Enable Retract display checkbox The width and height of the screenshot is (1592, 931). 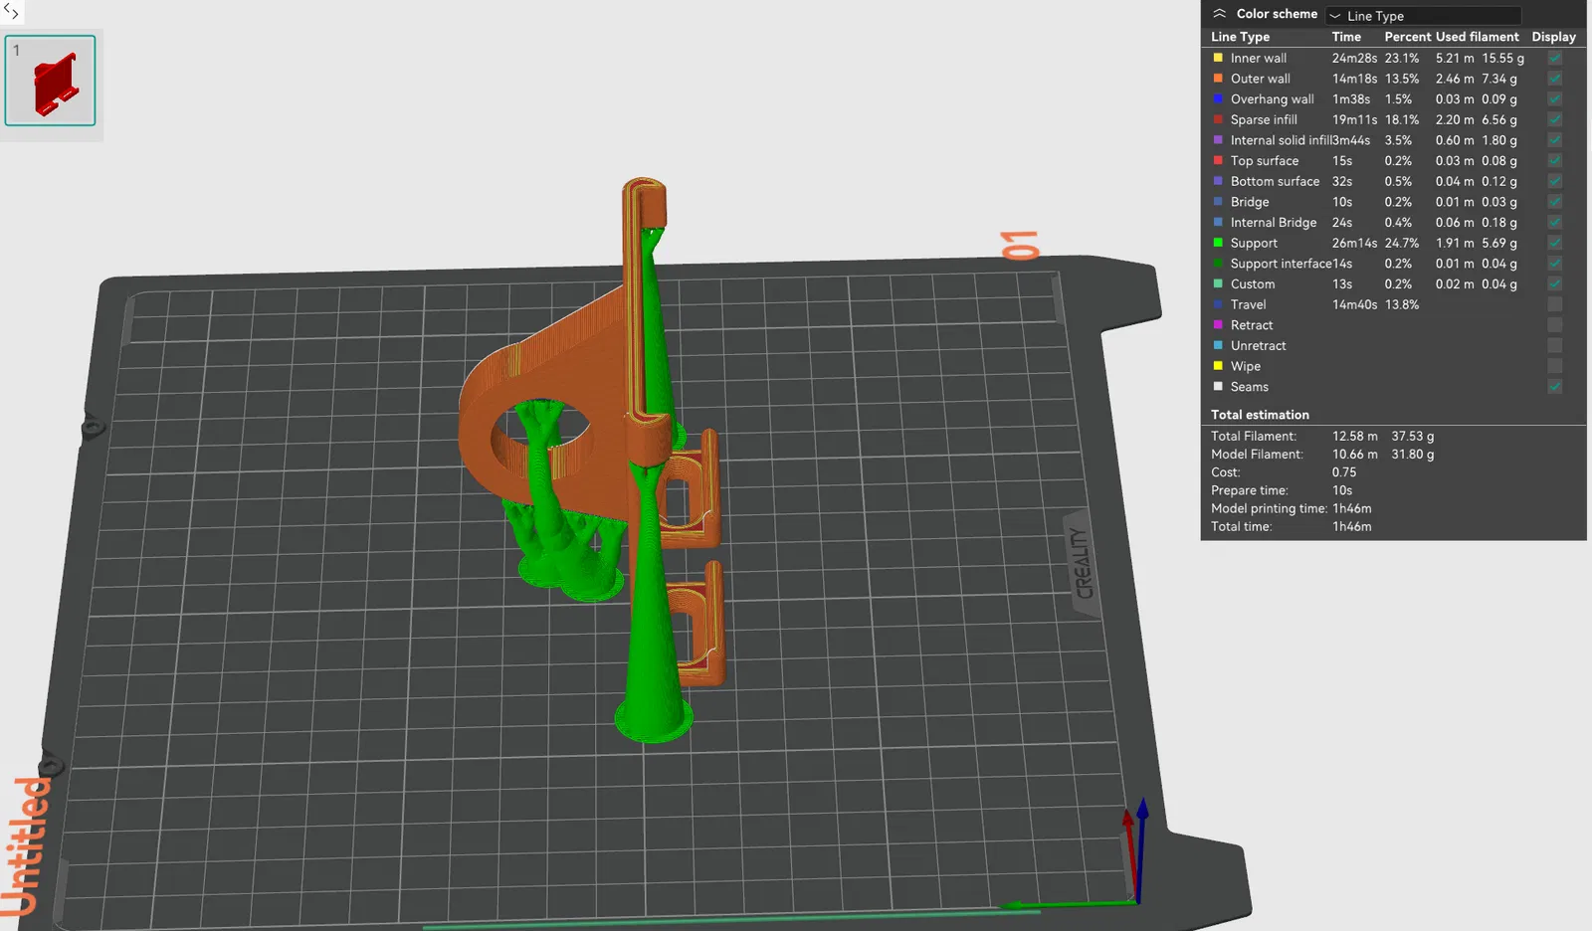coord(1554,325)
